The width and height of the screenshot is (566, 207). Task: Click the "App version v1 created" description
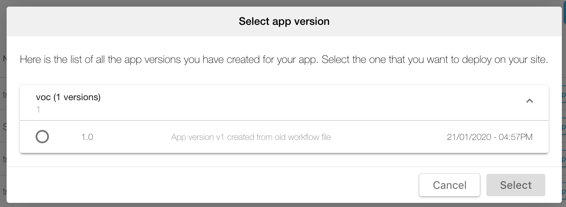tap(251, 137)
